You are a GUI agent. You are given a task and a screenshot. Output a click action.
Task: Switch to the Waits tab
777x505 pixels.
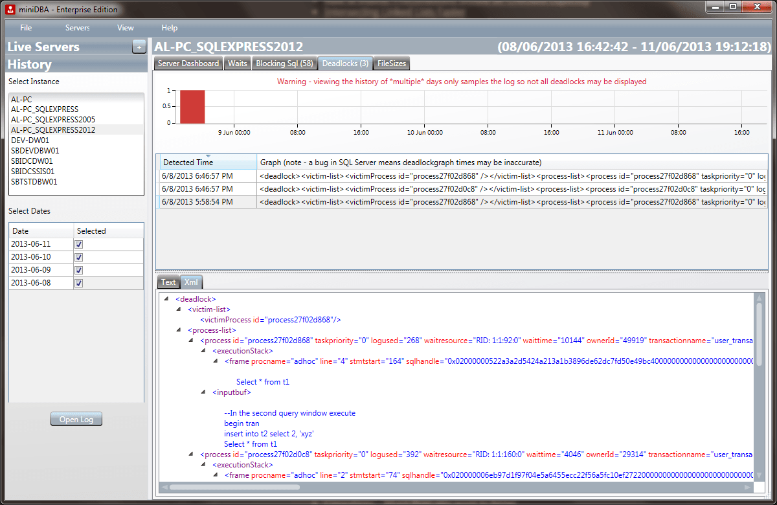coord(238,63)
